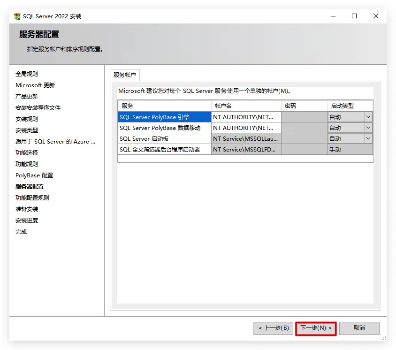Open startup type dropdown for PolyBase 引擎
396x350 pixels.
point(368,117)
